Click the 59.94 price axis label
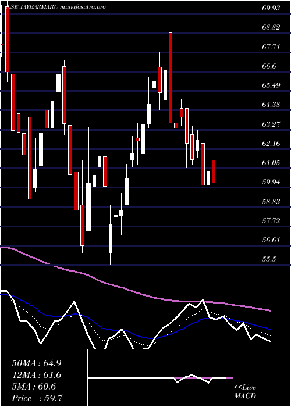 point(271,182)
